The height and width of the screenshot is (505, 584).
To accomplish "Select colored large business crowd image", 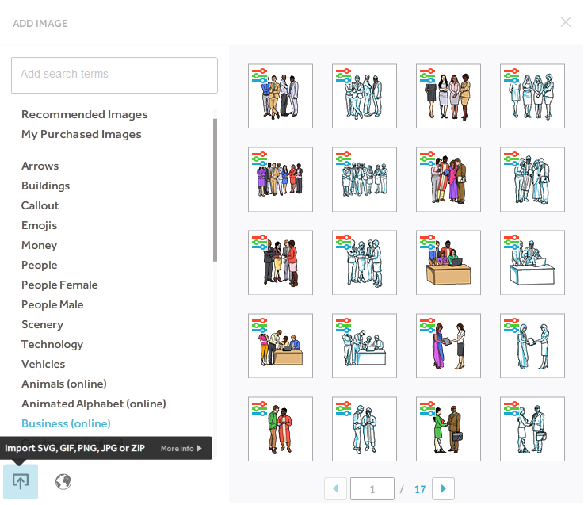I will pyautogui.click(x=281, y=179).
